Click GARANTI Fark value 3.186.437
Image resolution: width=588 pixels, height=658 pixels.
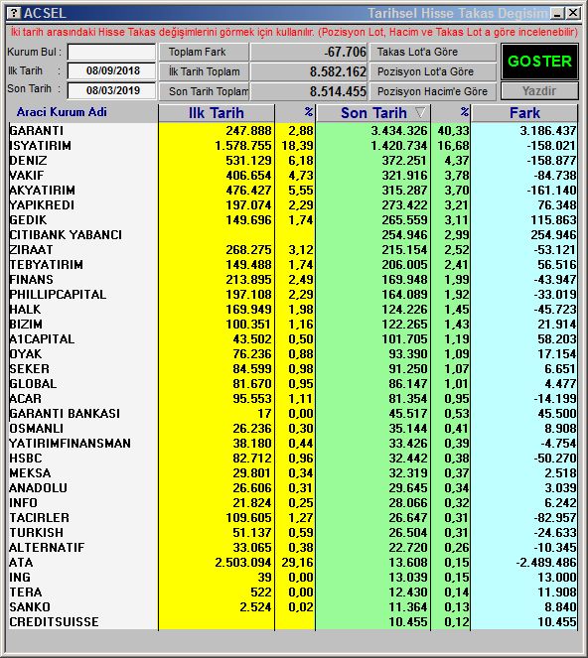pyautogui.click(x=548, y=131)
